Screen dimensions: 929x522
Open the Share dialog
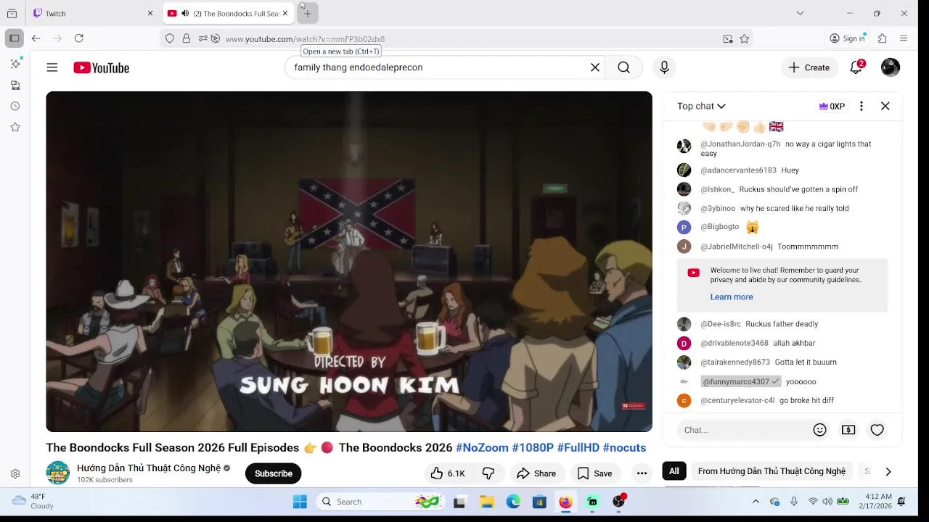536,473
